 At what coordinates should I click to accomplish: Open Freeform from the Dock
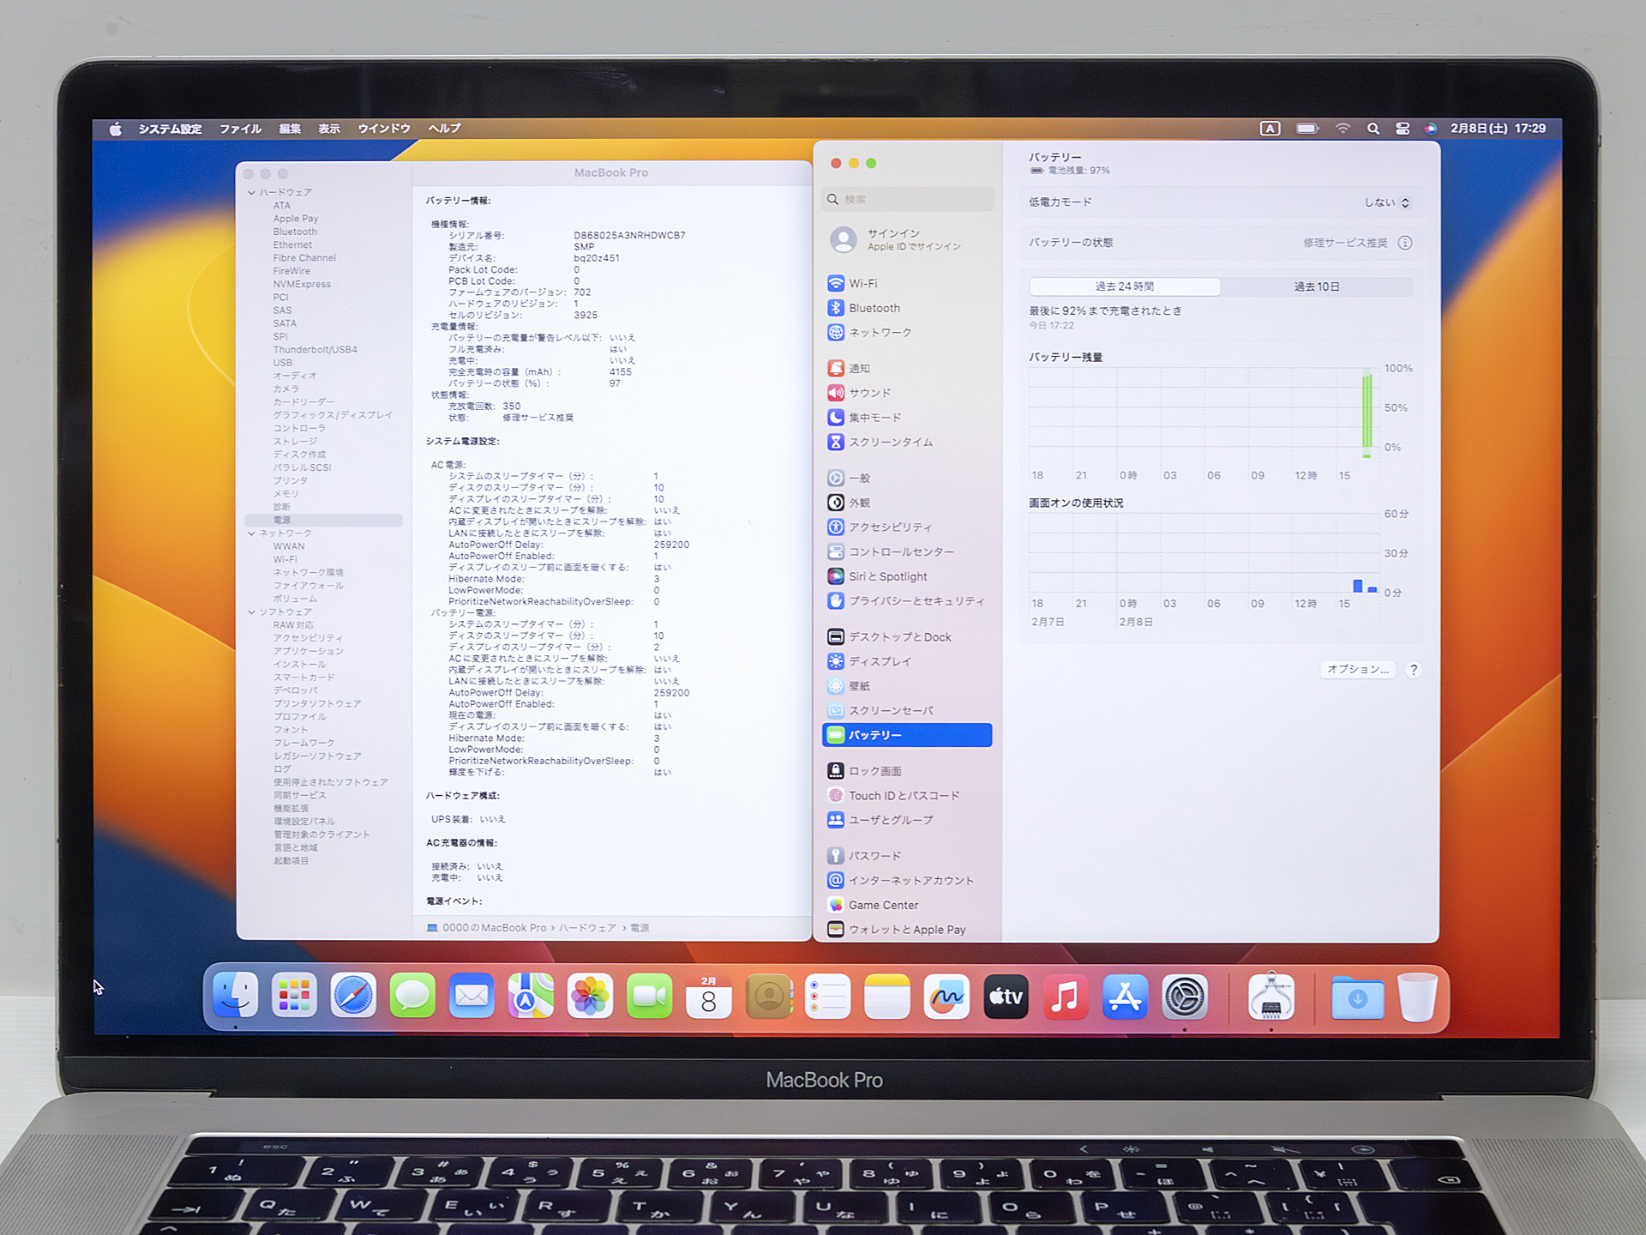tap(946, 996)
